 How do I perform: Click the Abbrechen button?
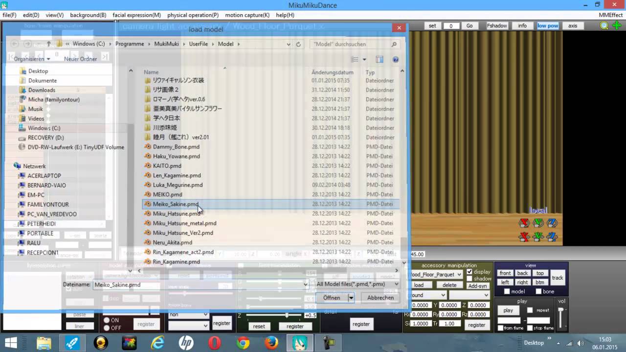coord(380,297)
